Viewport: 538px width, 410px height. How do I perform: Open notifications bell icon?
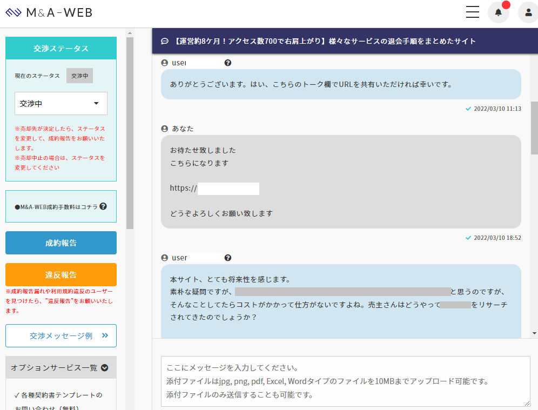[x=498, y=12]
